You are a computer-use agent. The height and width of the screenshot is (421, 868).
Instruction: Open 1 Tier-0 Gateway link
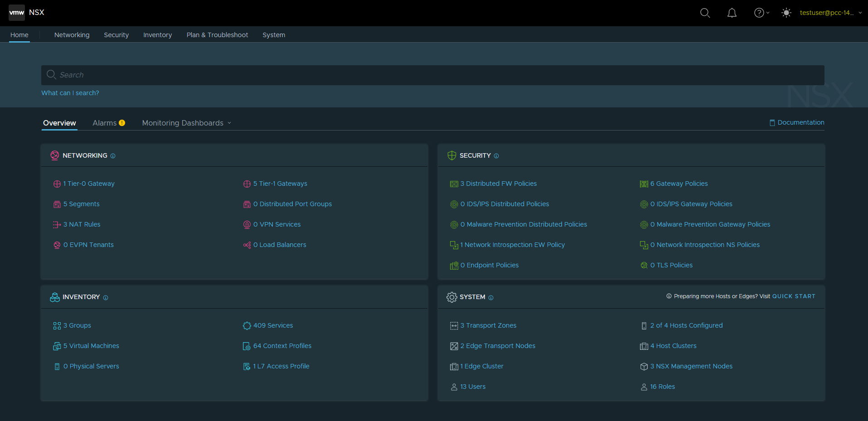[89, 184]
